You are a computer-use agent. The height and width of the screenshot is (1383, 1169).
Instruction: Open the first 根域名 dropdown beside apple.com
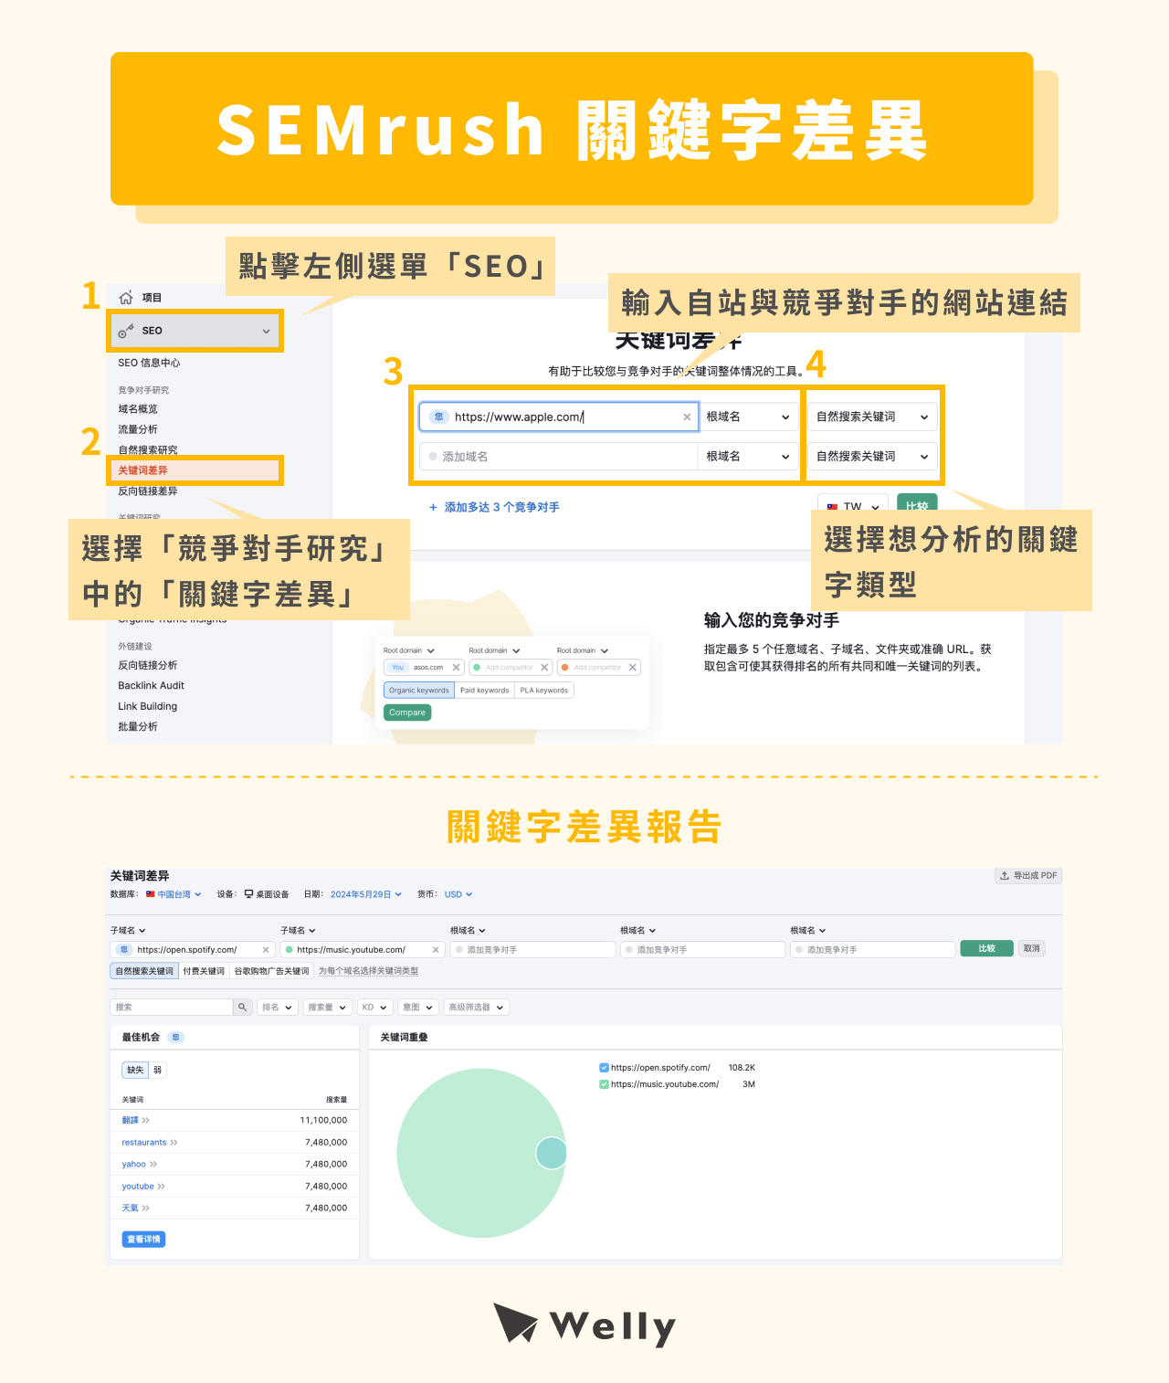[x=748, y=417]
